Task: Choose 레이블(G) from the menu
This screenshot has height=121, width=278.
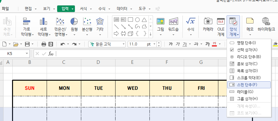Action: click(249, 92)
